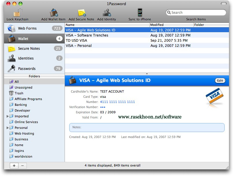Select the Wallet category
Screen dimensions: 233x176
click(34, 39)
